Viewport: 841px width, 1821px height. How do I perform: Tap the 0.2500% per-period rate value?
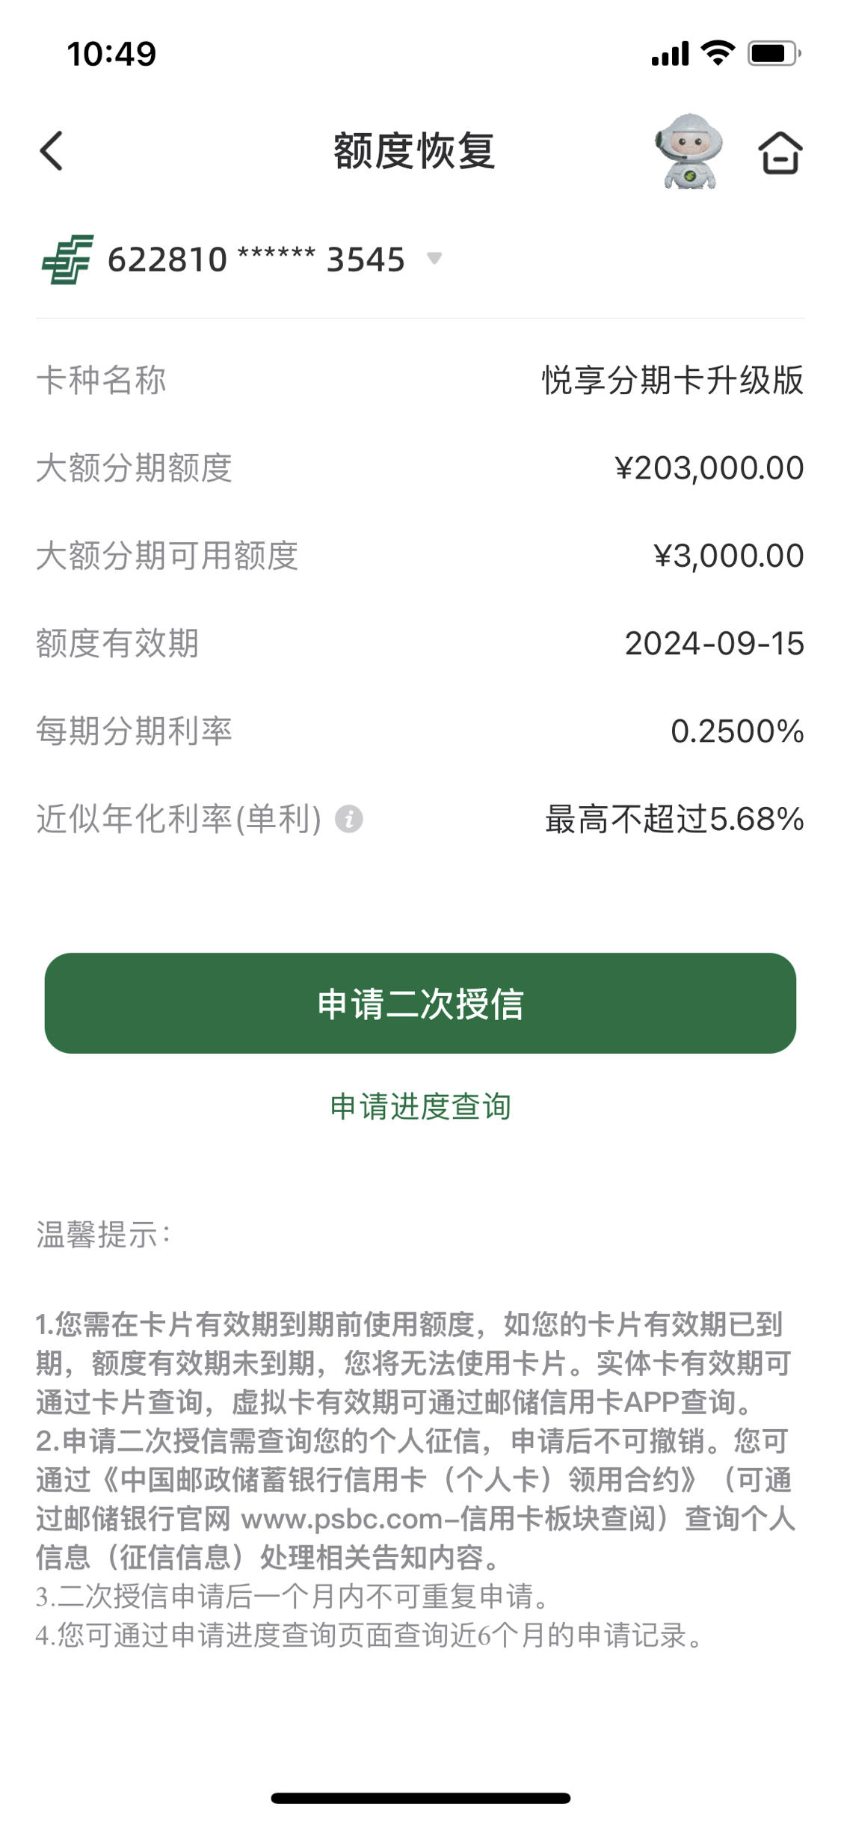(x=737, y=731)
